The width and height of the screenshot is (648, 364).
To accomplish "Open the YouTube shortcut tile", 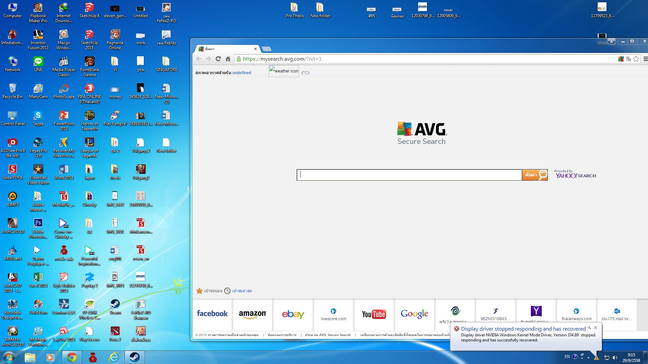I will [374, 314].
